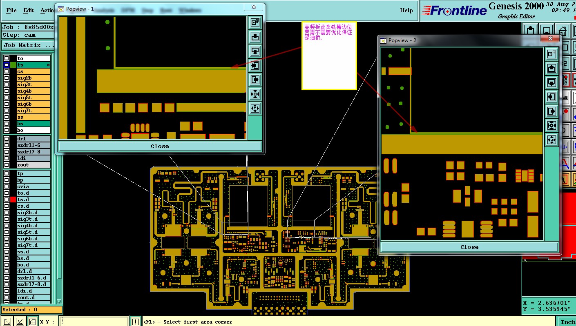
Task: Click the angle snap icon in bottom bar
Action: [20, 322]
